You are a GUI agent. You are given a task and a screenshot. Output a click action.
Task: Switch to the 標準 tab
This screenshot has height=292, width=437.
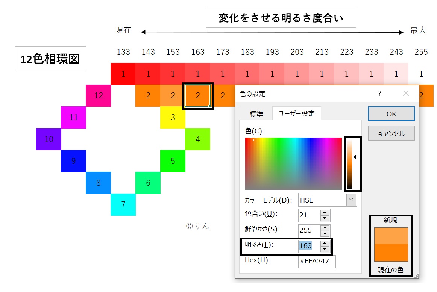pyautogui.click(x=257, y=113)
